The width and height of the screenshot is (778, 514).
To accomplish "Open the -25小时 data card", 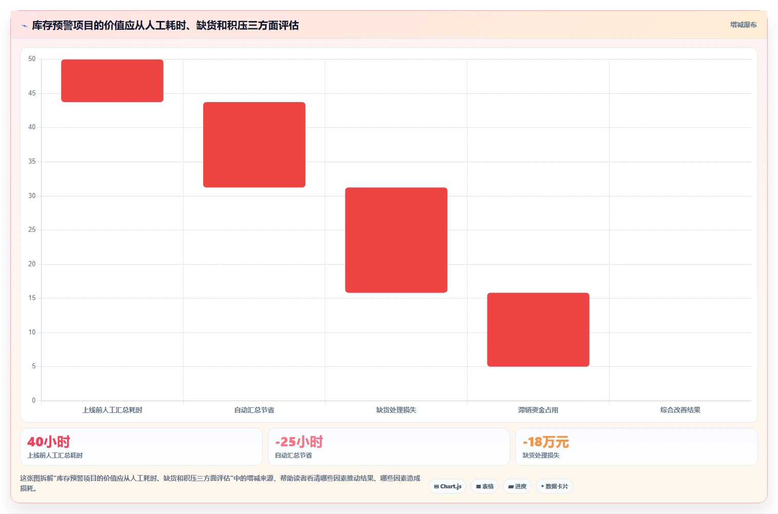I will pyautogui.click(x=389, y=447).
